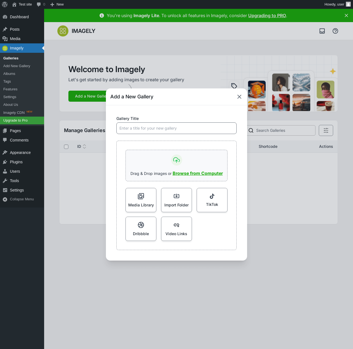Choose the Video Links option
Viewport: 353px width, 349px height.
176,229
